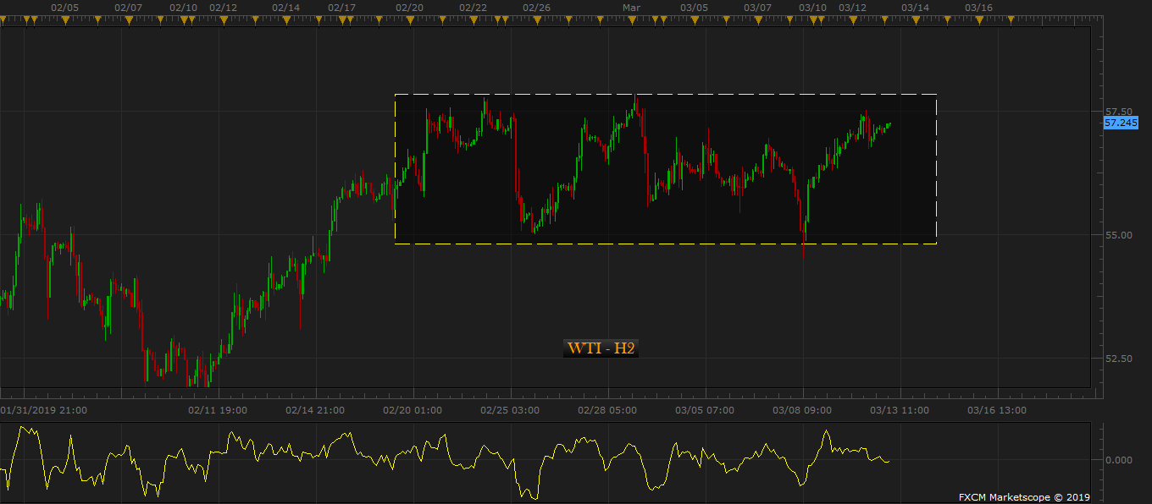Click the session marker beneath the 03/14 date

pos(915,21)
